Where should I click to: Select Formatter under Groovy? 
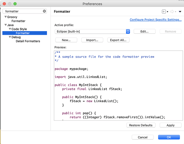pos(18,21)
